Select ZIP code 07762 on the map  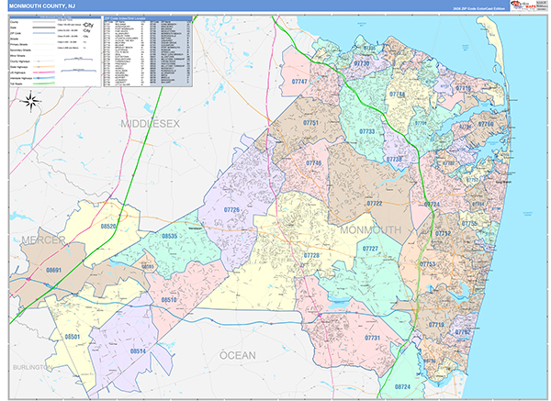tap(463, 332)
